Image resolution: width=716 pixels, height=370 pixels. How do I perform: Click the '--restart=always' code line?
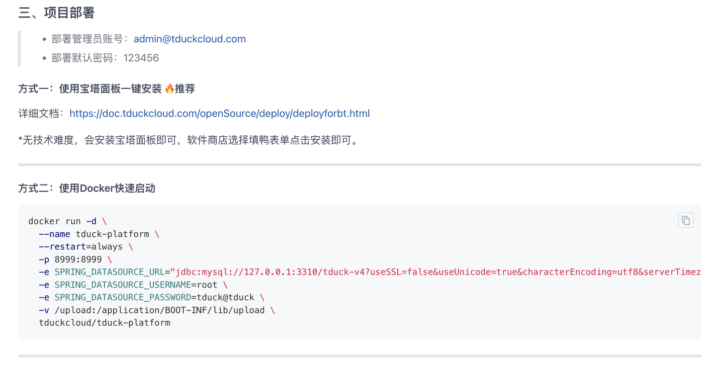[x=86, y=247]
